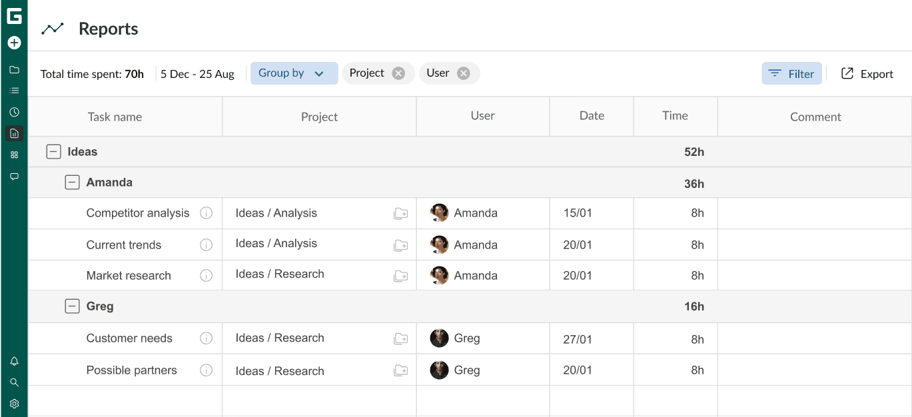
Task: Click the GanttPRO logo in the sidebar
Action: click(14, 16)
